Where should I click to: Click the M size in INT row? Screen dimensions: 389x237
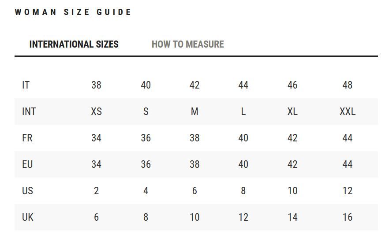(x=194, y=111)
